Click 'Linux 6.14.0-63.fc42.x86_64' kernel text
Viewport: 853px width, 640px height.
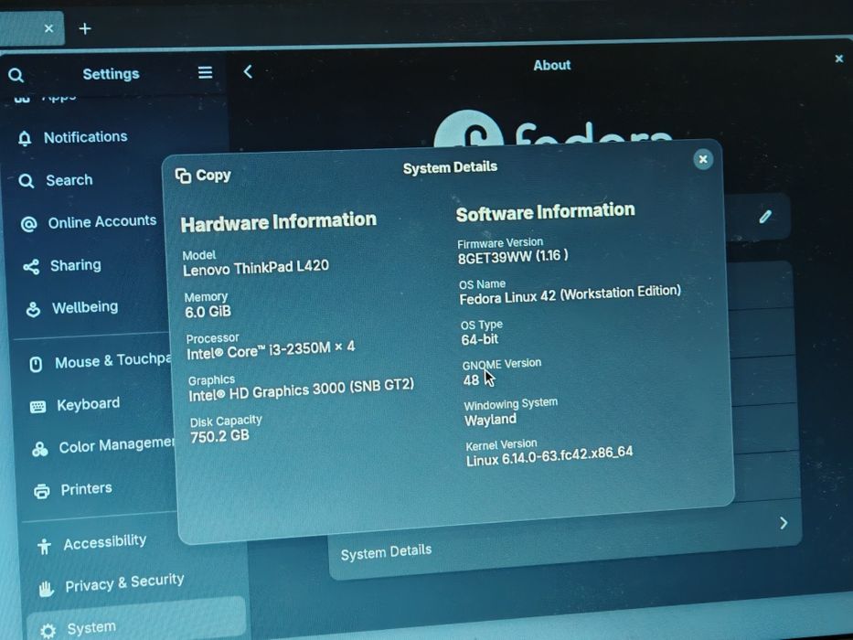(x=549, y=456)
